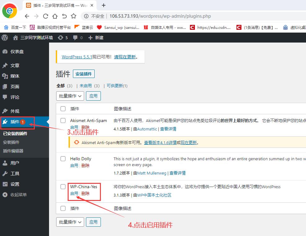Screen dimensions: 306x236
Task: Click the 安装插件 button
Action: pyautogui.click(x=83, y=74)
